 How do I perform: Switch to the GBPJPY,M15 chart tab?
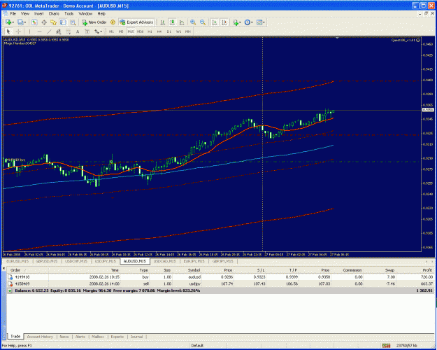click(x=222, y=261)
